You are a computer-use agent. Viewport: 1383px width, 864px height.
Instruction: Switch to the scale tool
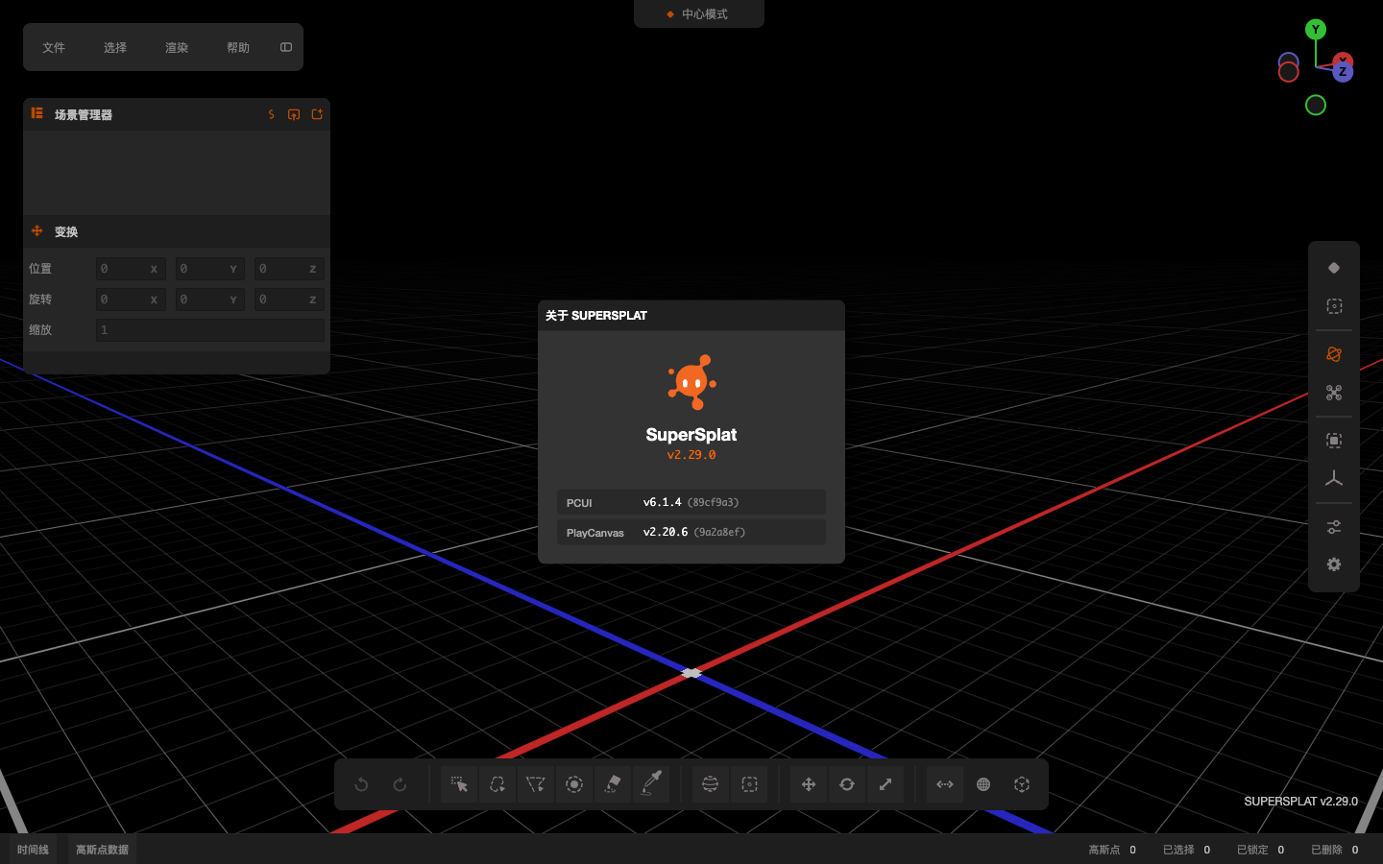(886, 784)
